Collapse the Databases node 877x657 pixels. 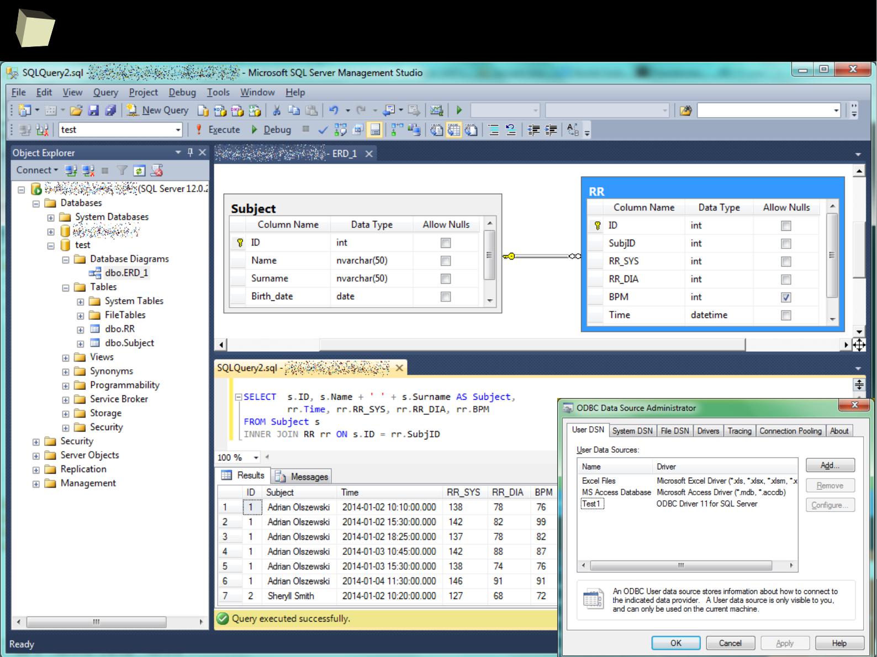(36, 204)
